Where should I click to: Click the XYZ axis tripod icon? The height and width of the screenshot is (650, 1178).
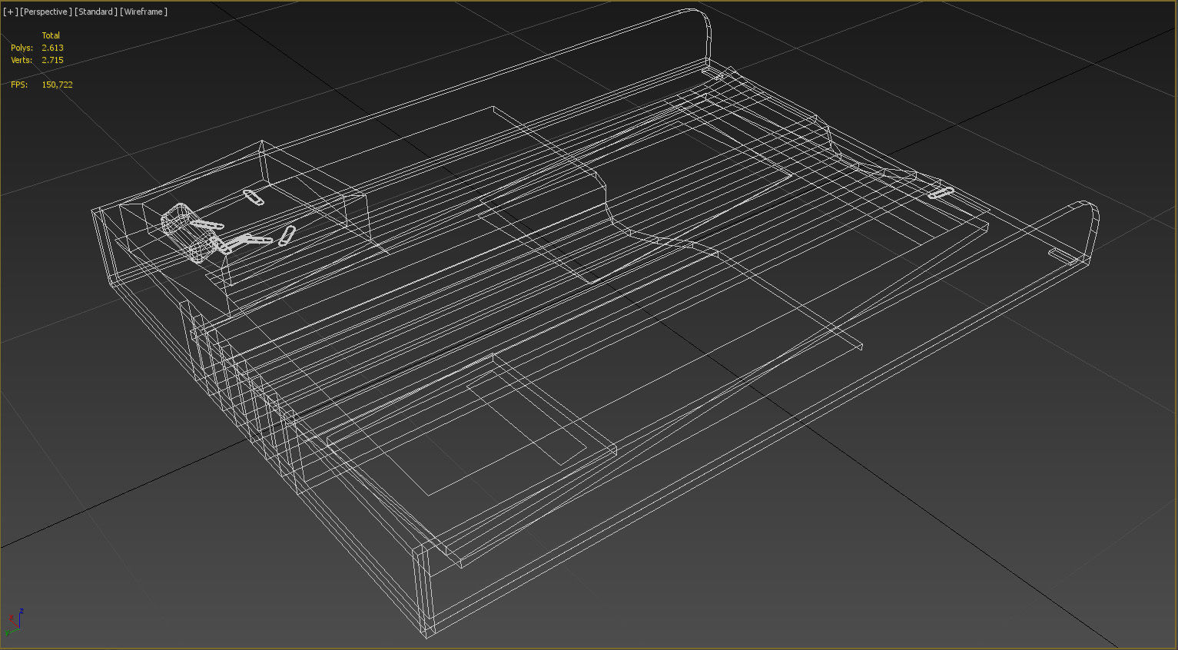coord(14,622)
